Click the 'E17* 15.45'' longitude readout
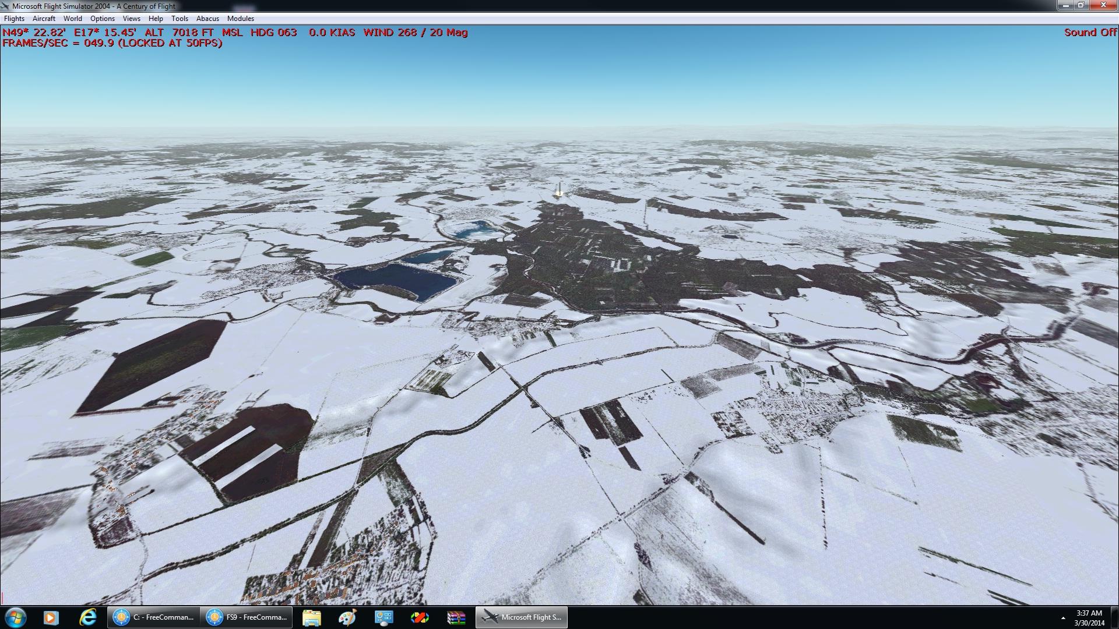 coord(105,33)
